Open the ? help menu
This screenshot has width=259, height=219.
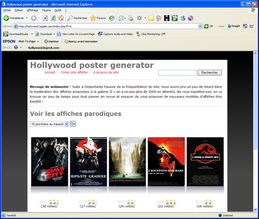coord(66,10)
